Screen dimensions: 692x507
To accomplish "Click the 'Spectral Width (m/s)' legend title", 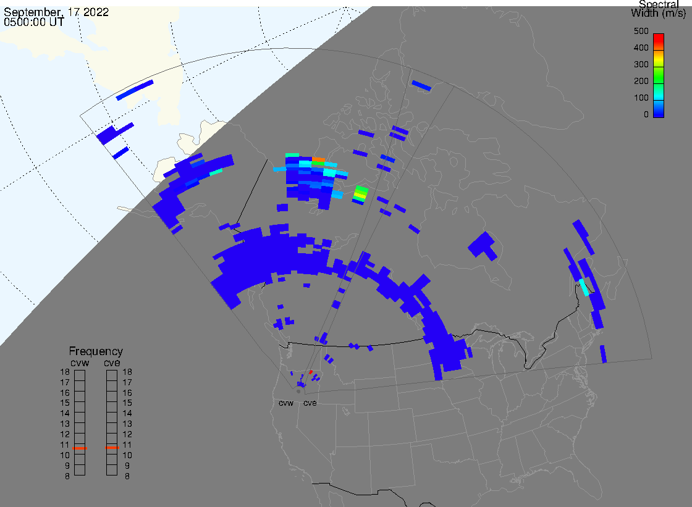I will click(x=659, y=9).
